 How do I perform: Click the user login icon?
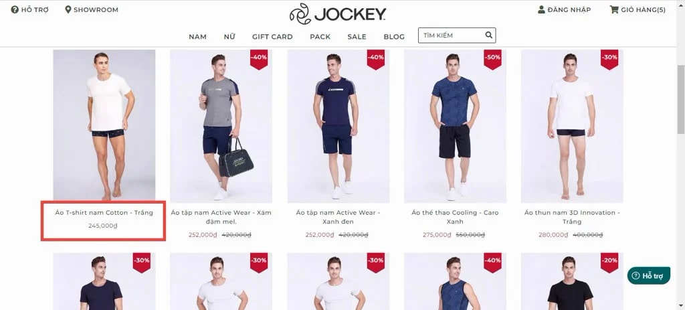click(542, 9)
